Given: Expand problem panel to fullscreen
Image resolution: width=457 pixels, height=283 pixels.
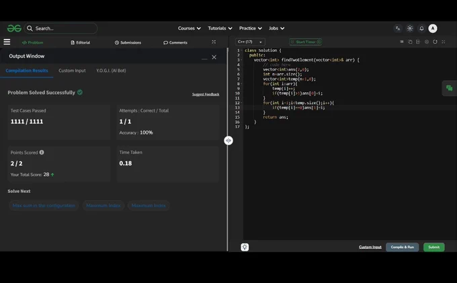Looking at the screenshot, I should tap(214, 42).
